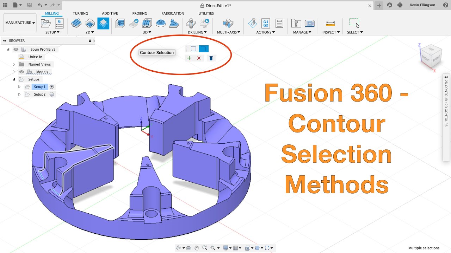Image resolution: width=451 pixels, height=253 pixels.
Task: Select the 3D Parallel toolpath icon
Action: (x=147, y=24)
